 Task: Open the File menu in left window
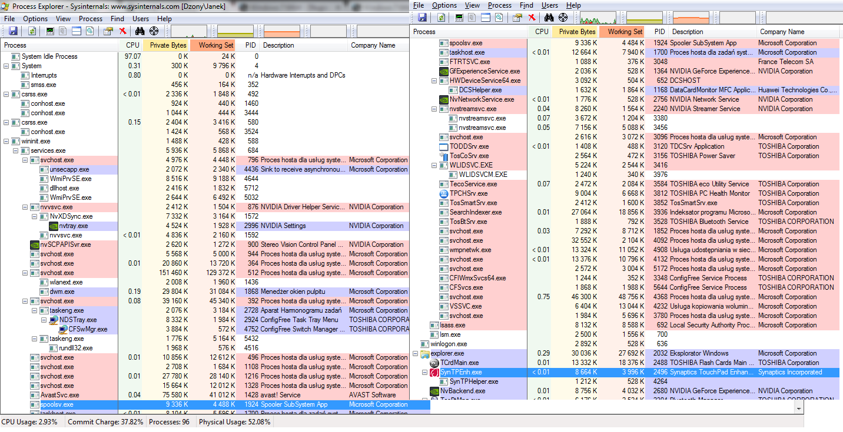point(9,19)
